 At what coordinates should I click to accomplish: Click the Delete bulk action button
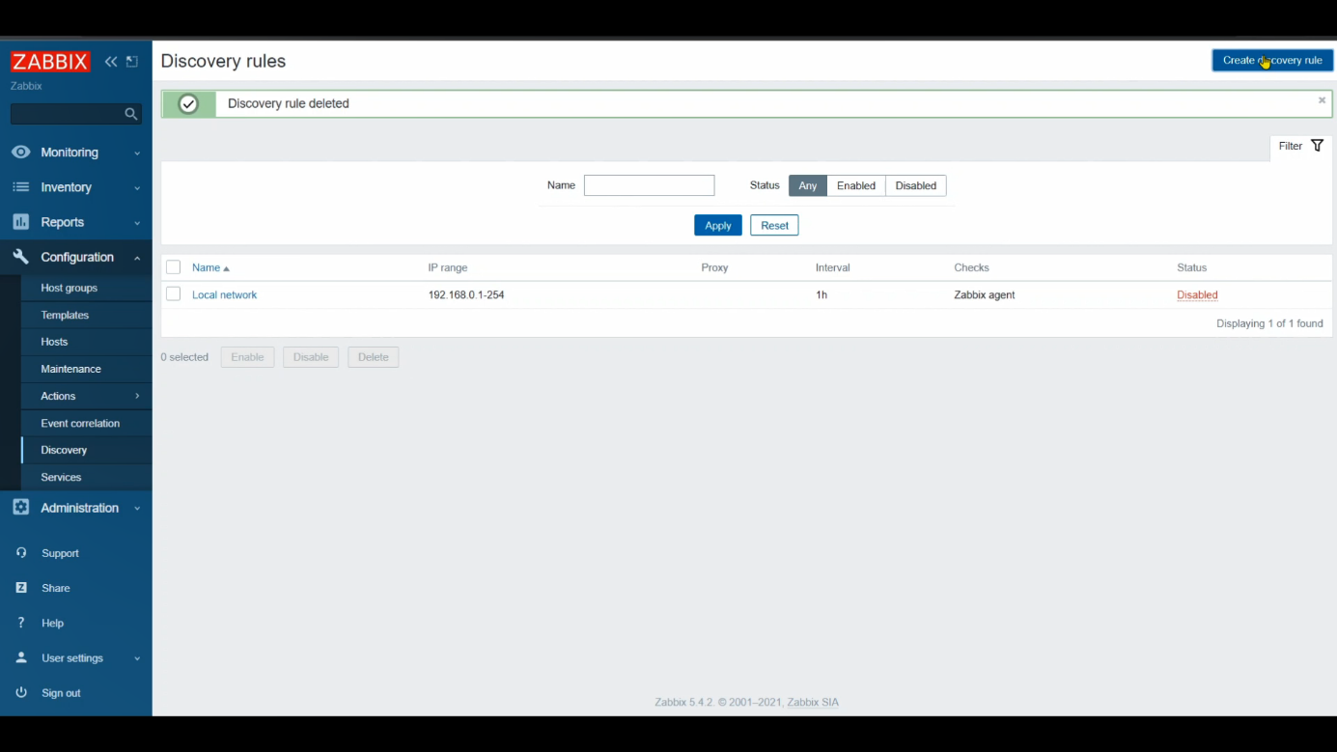[x=374, y=357]
